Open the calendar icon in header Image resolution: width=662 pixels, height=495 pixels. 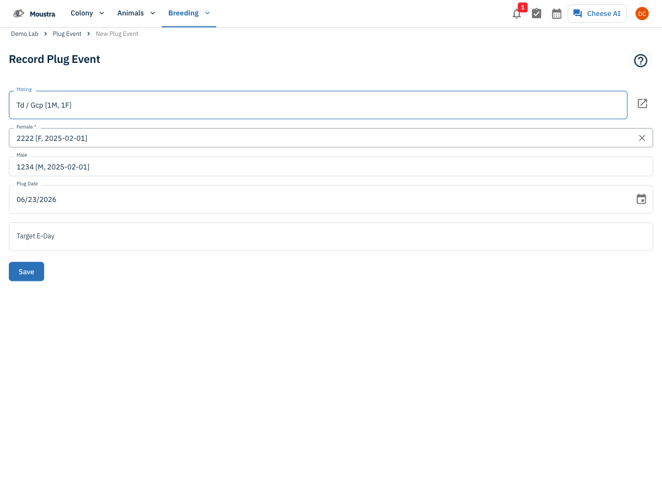point(557,13)
